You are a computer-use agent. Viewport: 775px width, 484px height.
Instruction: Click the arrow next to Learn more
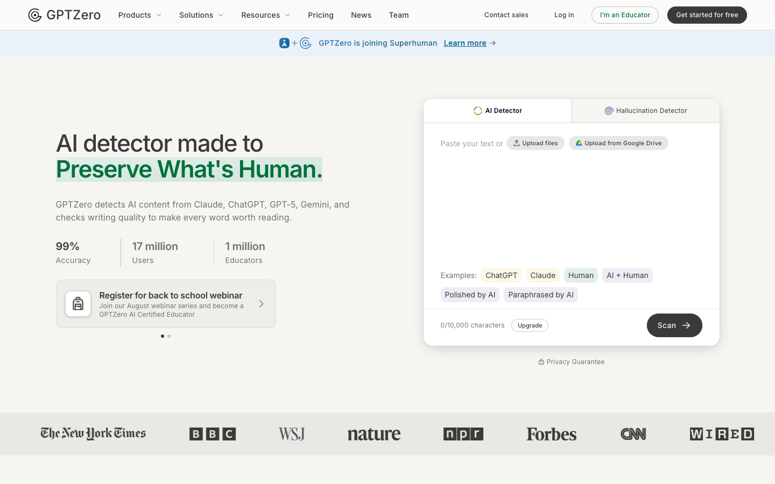click(492, 43)
